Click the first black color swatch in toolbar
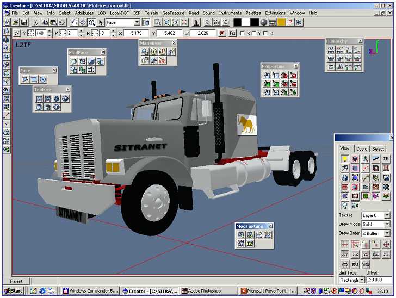The width and height of the screenshot is (396, 298). 237,22
